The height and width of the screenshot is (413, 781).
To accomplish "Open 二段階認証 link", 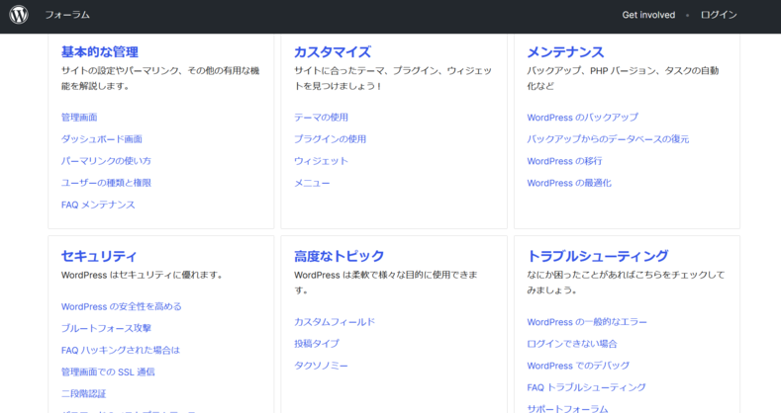I will tap(84, 394).
